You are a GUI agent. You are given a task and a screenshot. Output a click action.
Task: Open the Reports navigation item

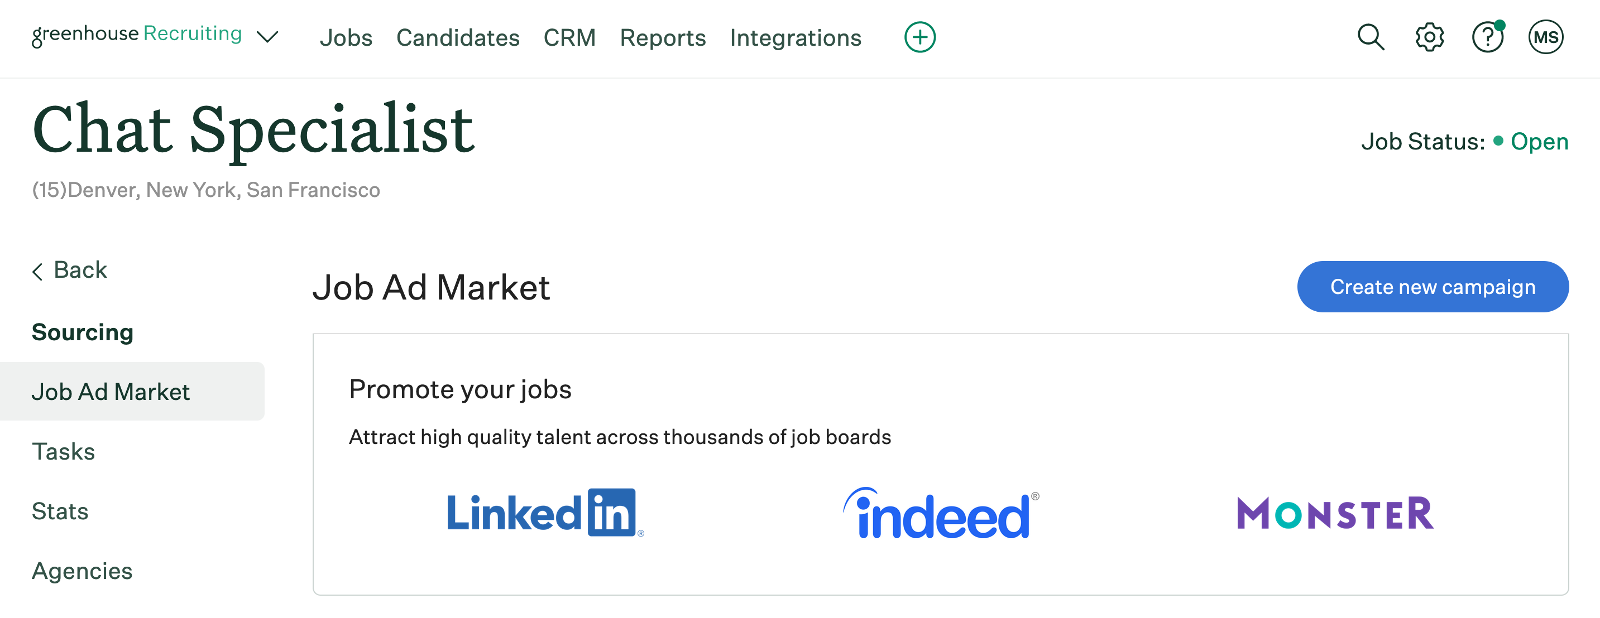point(663,38)
